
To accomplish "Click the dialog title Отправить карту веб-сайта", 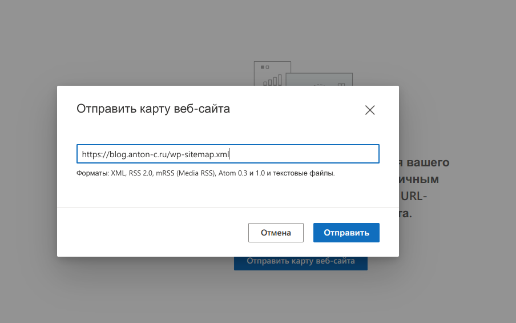I will click(153, 109).
